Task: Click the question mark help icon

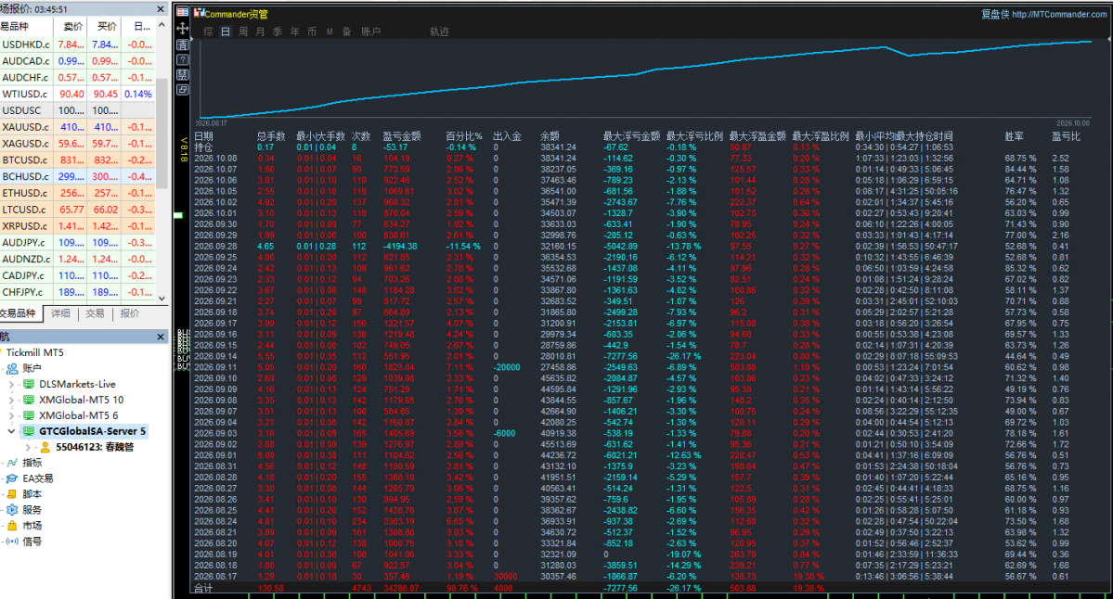Action: coord(183,59)
